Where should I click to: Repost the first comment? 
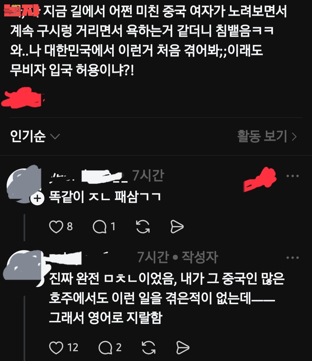point(143,227)
